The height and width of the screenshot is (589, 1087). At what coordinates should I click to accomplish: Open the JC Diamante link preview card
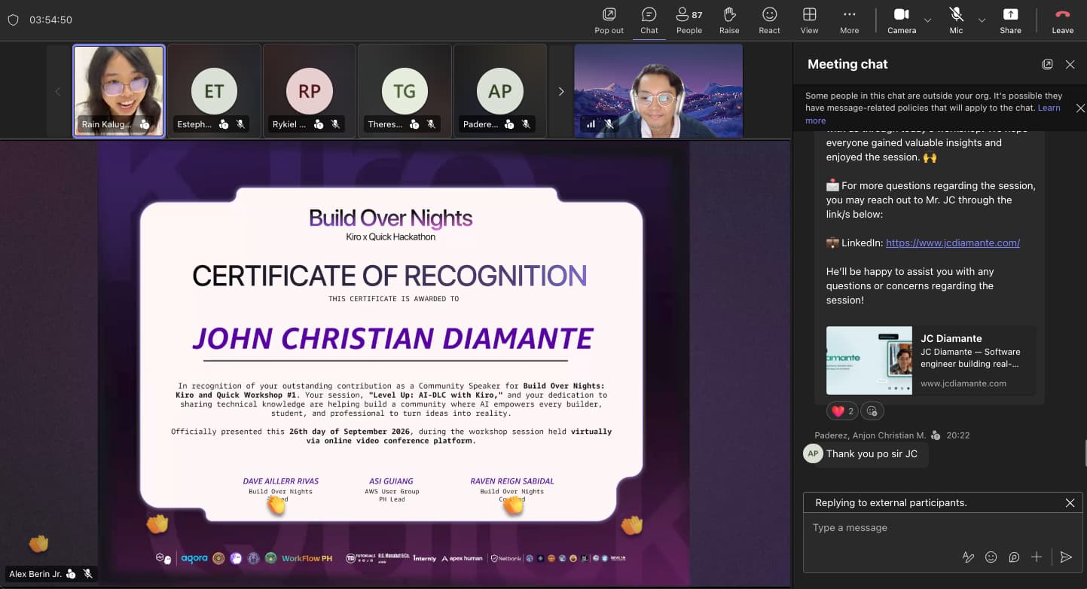[x=931, y=360]
